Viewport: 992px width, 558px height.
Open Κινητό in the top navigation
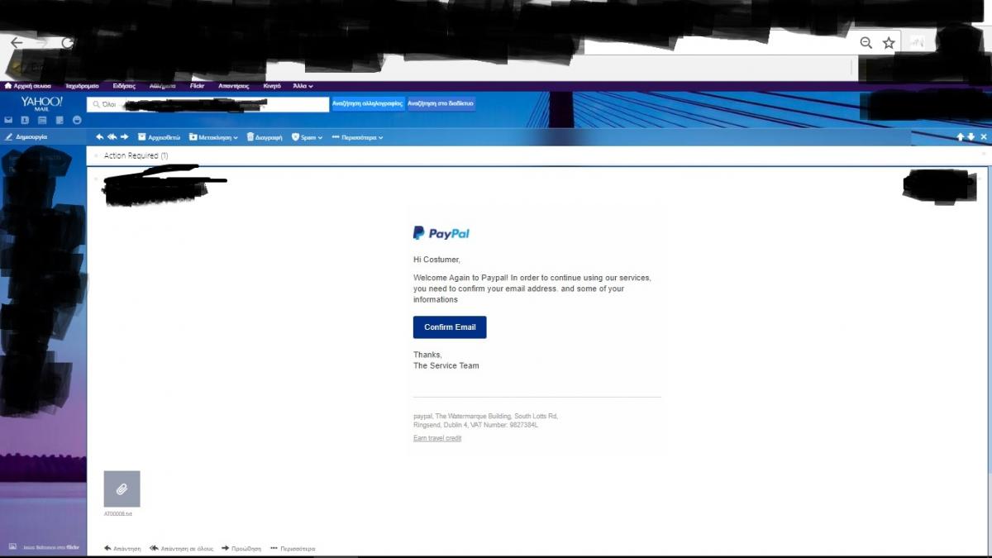(x=271, y=86)
